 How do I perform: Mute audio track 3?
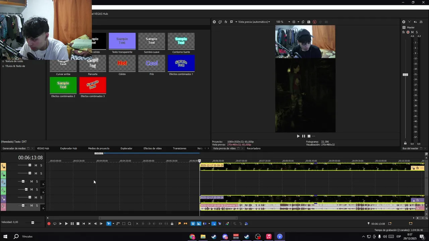[32, 181]
